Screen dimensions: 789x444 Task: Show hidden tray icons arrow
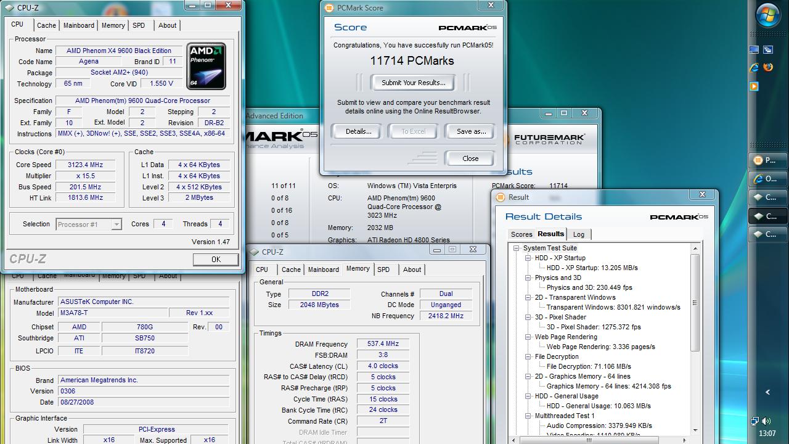pos(767,392)
